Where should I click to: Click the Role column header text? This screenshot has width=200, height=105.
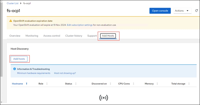click(41, 84)
